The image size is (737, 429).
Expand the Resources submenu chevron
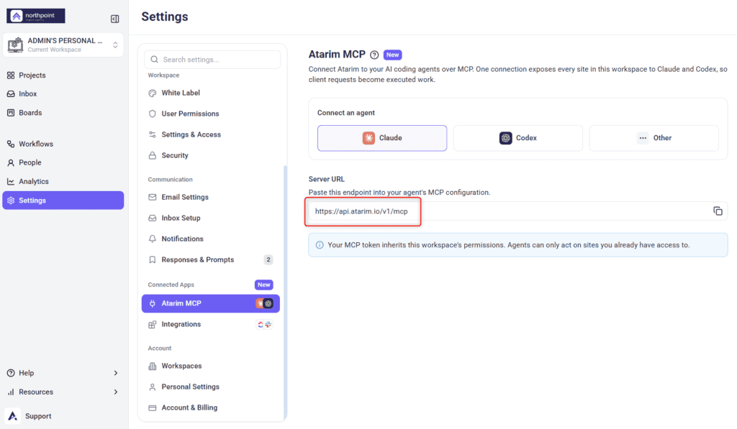click(x=116, y=392)
